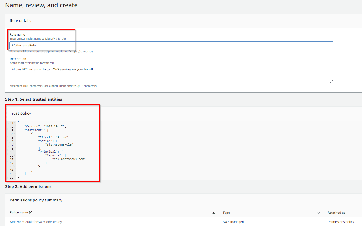362x226 pixels.
Task: Click the "Version" line in trust policy
Action: (47, 126)
